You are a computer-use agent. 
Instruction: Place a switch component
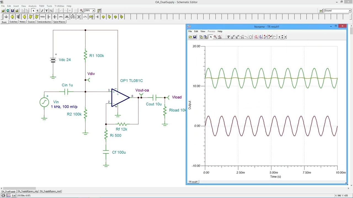(x=85, y=17)
